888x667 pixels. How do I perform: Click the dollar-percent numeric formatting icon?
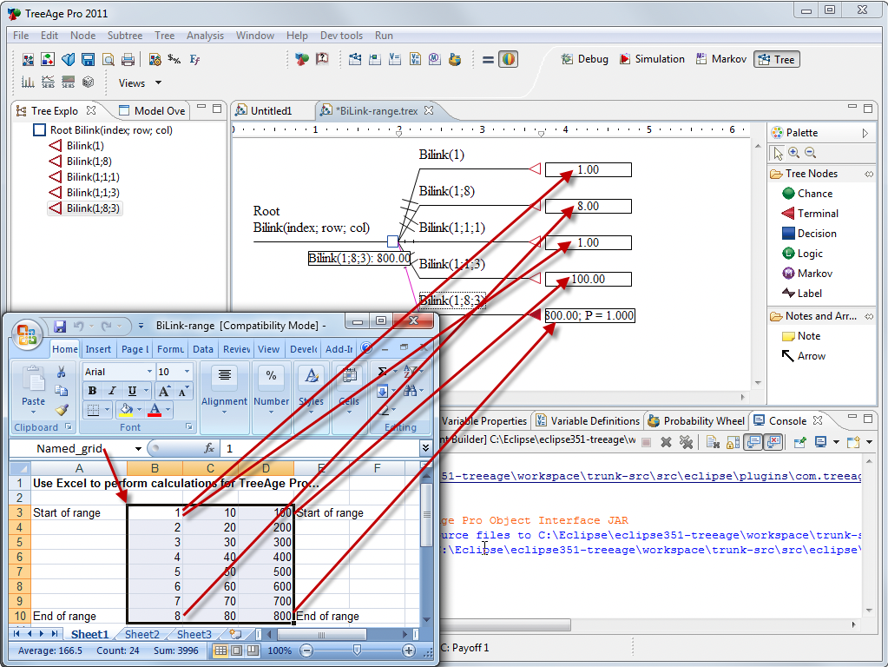[174, 59]
